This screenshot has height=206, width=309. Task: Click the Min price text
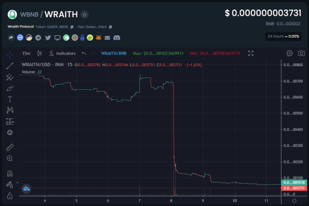215,53
